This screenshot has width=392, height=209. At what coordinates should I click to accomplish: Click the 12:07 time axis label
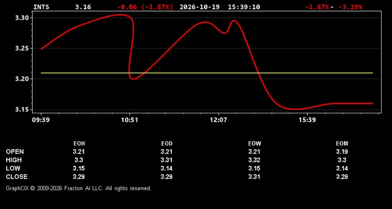pyautogui.click(x=218, y=120)
